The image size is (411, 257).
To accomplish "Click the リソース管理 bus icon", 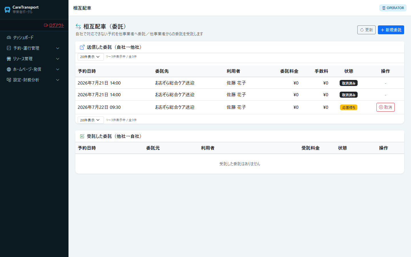I will [x=9, y=59].
